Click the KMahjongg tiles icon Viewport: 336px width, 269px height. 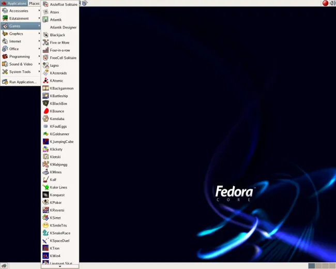tap(45, 165)
